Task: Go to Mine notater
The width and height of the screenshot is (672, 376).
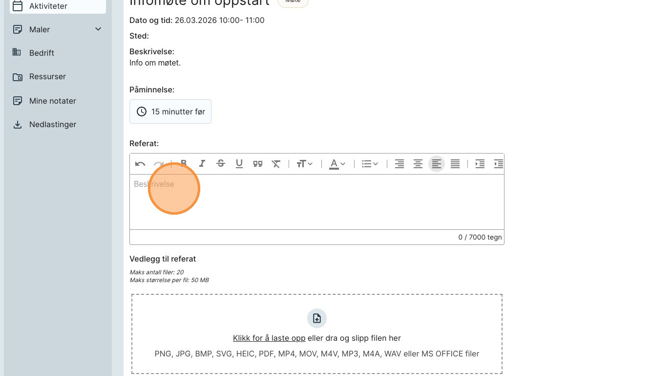Action: pos(52,101)
